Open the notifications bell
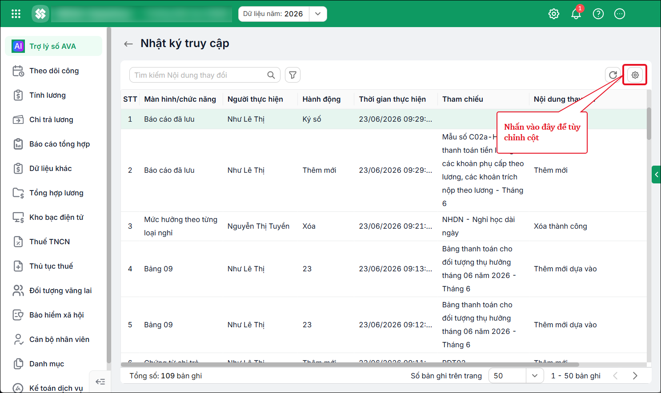 pos(576,14)
